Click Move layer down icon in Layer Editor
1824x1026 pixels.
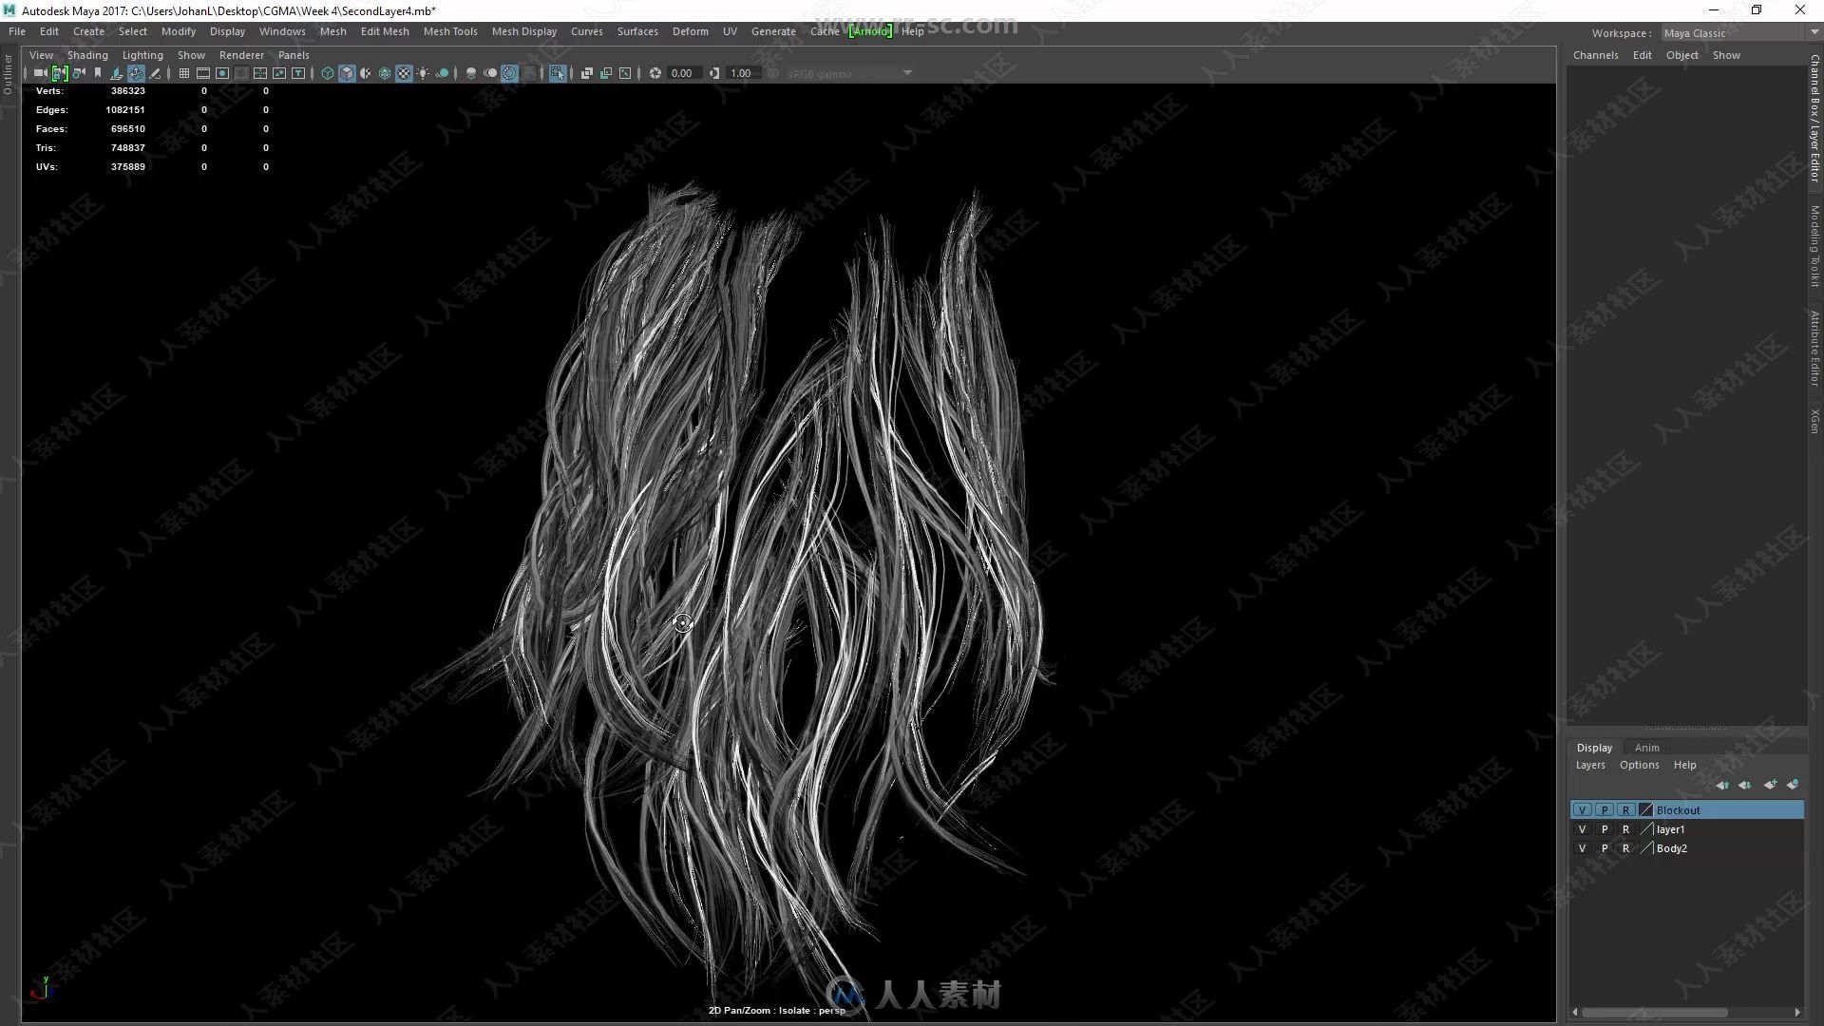[1745, 785]
